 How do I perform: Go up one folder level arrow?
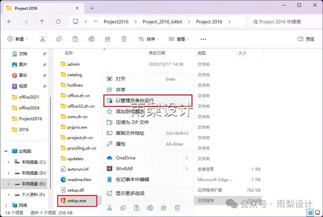pos(42,22)
